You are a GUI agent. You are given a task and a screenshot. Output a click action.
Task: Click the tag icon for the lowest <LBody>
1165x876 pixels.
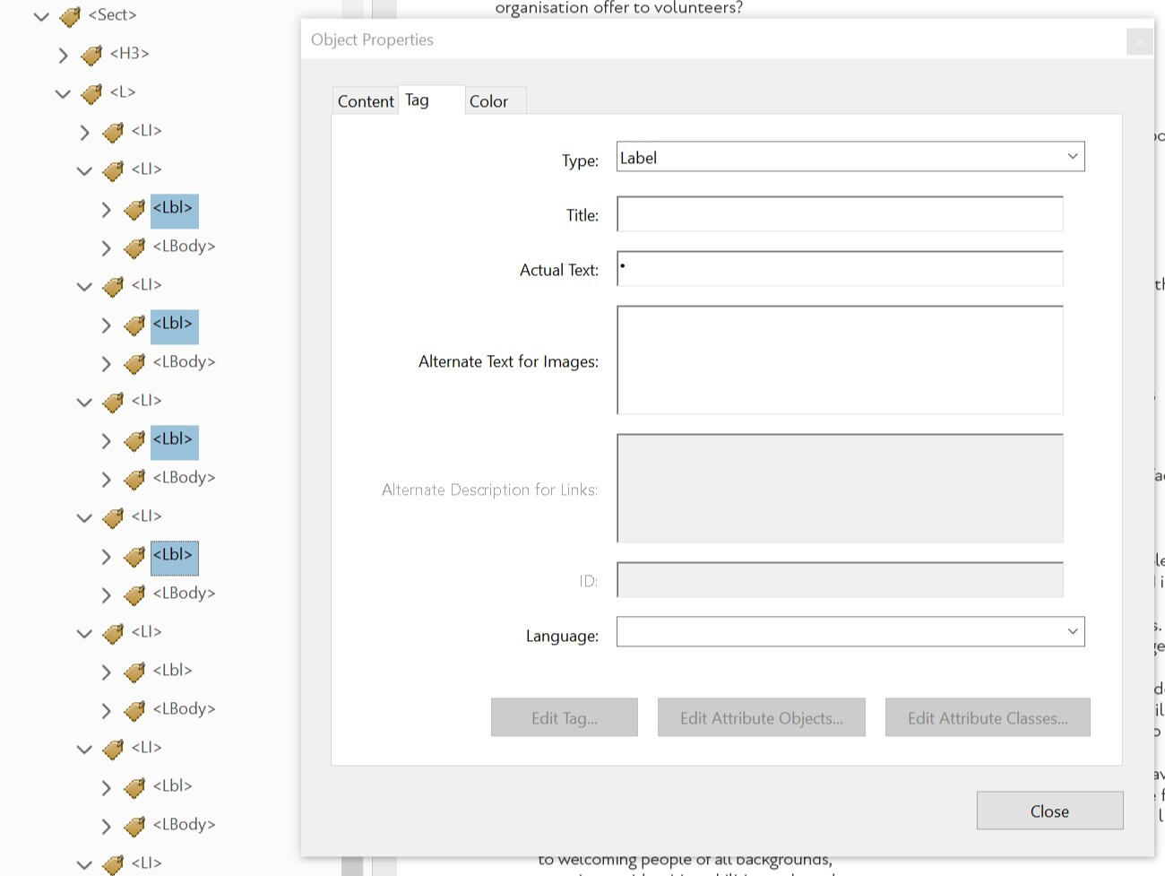point(134,824)
